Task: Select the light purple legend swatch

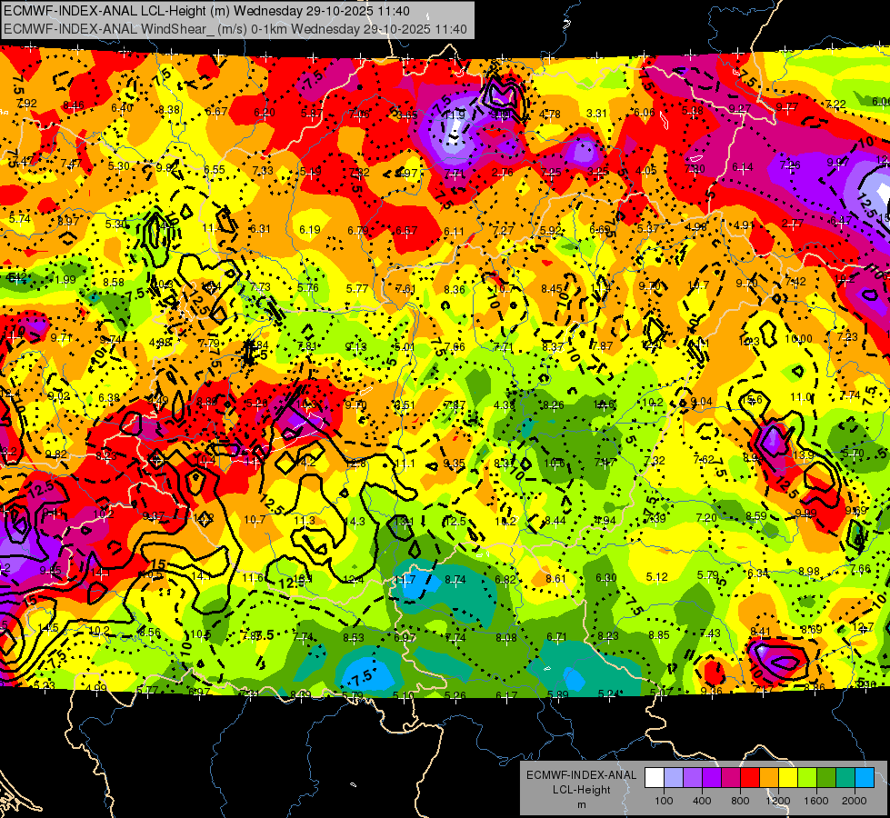Action: click(x=693, y=778)
